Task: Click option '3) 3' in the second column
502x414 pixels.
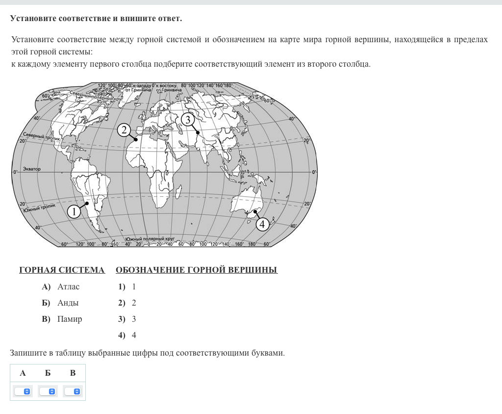Action: click(x=127, y=319)
